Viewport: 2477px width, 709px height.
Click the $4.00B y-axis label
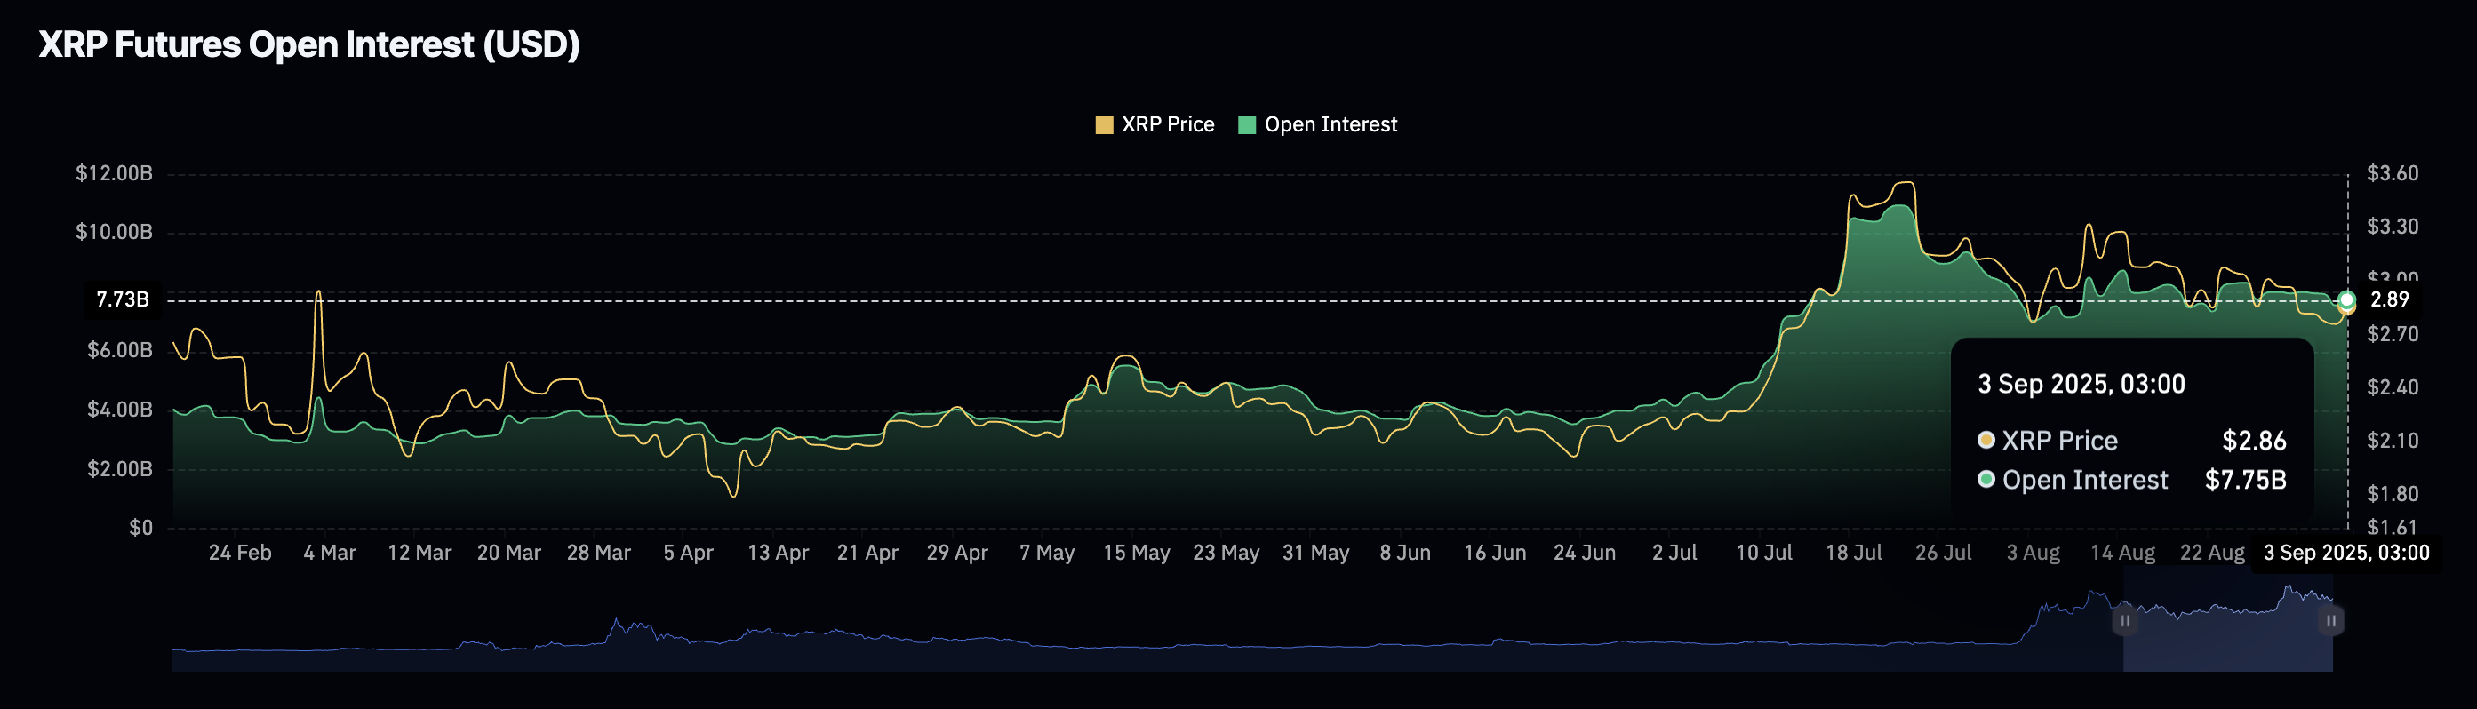120,410
